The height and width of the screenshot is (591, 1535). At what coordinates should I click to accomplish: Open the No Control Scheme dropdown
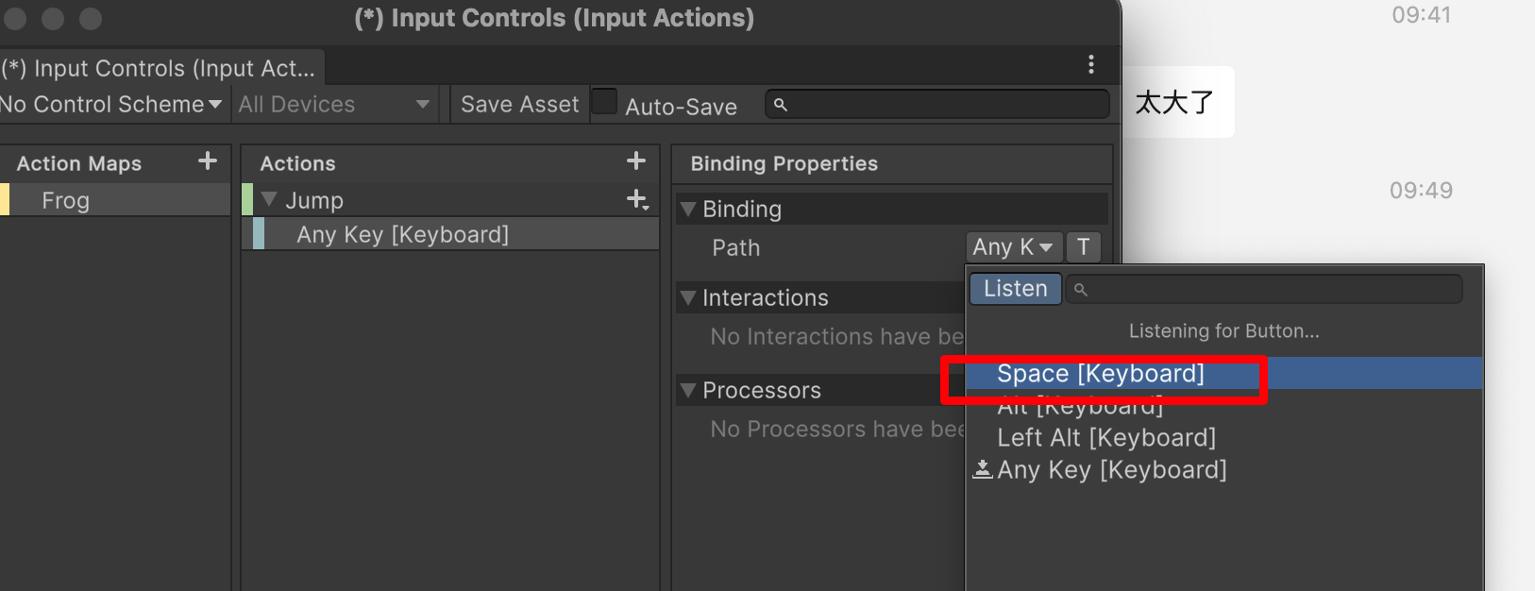[x=110, y=105]
